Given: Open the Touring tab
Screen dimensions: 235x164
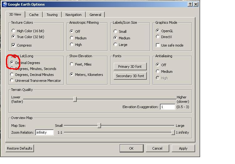Looking at the screenshot, I should (52, 15).
